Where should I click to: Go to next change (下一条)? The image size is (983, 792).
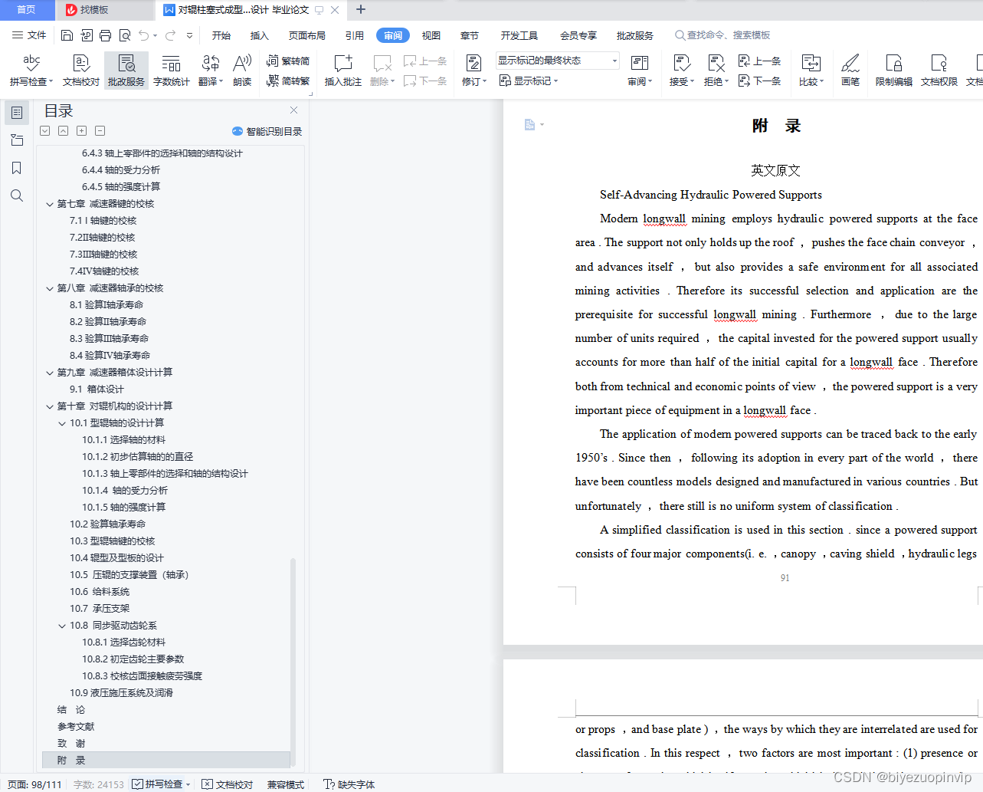pyautogui.click(x=759, y=81)
